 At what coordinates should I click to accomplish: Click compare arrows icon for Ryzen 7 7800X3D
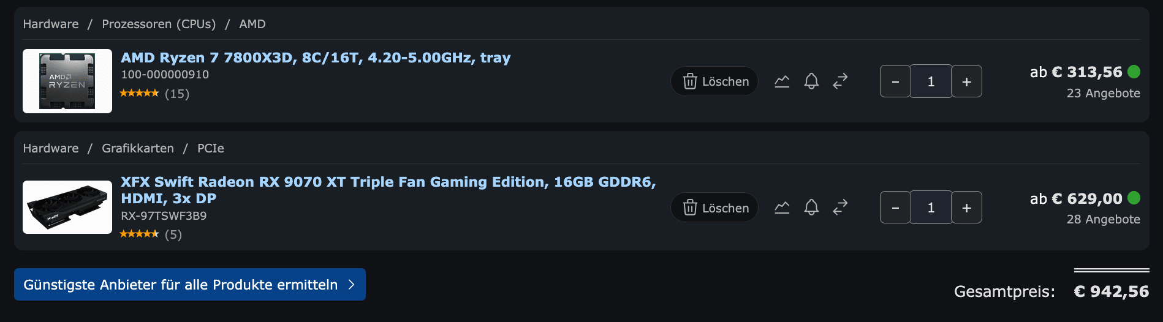pyautogui.click(x=840, y=81)
